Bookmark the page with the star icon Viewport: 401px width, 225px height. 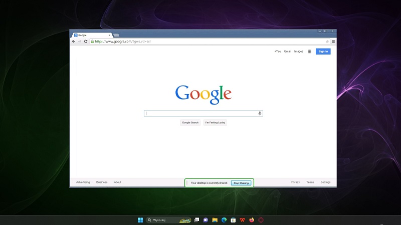click(x=327, y=41)
